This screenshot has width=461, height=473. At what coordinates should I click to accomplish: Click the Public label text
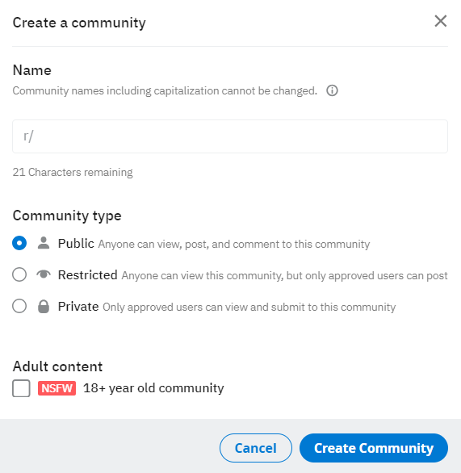tap(76, 244)
